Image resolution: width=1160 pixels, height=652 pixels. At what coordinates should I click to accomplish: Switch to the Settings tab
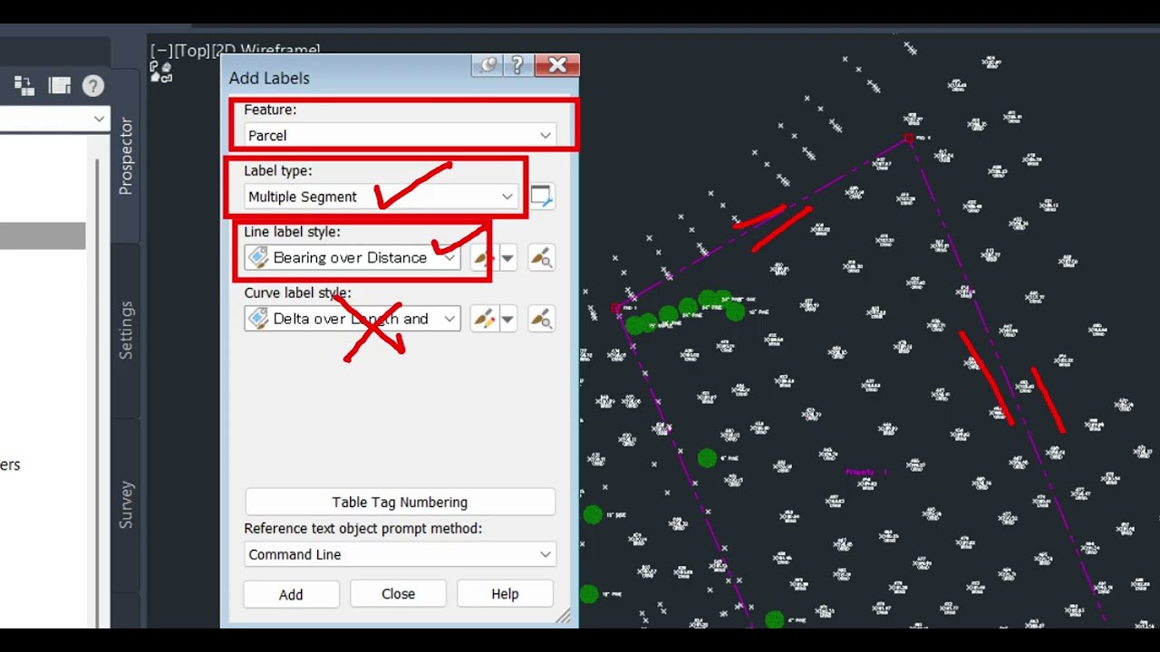point(126,330)
